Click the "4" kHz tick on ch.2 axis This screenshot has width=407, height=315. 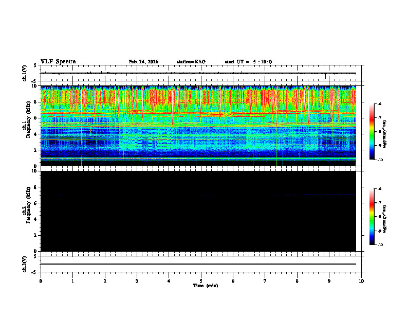click(36, 219)
